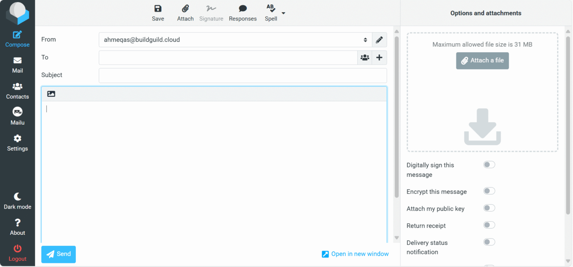Click the insert image icon in editor

51,94
